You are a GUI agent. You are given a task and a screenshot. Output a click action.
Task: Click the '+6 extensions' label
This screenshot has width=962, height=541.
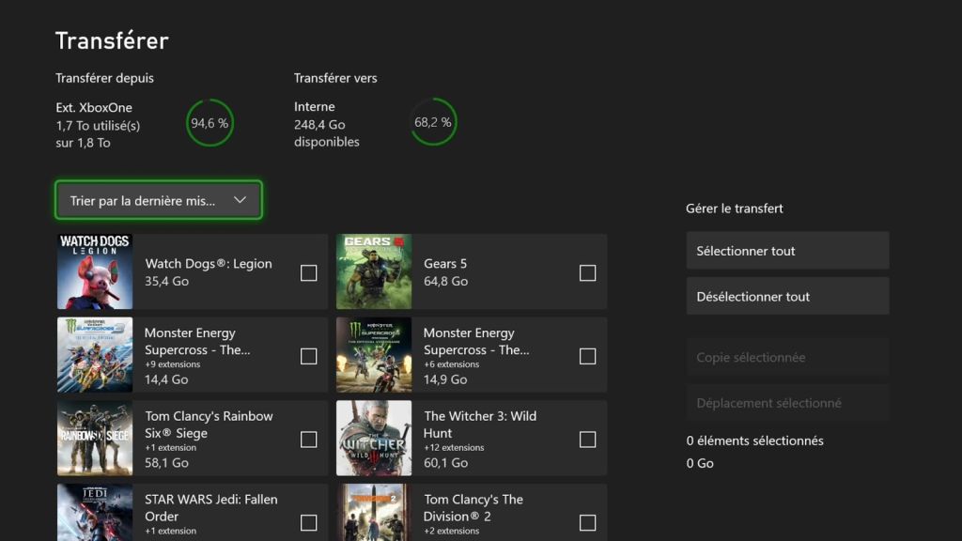[452, 364]
